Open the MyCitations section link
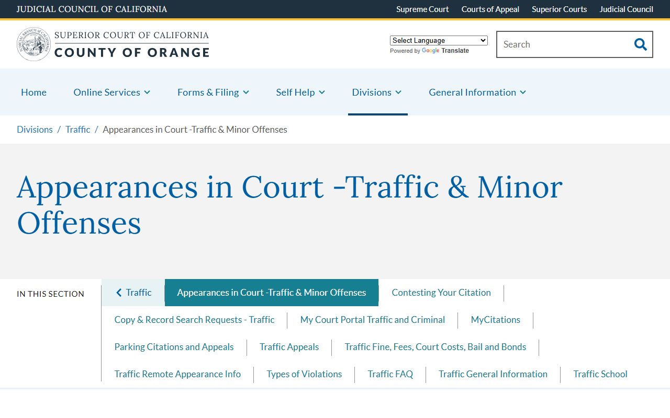This screenshot has width=670, height=418. pos(496,320)
